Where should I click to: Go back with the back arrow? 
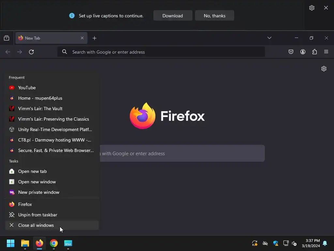click(8, 52)
